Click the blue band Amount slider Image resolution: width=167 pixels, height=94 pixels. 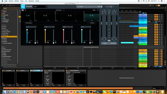[27, 36]
